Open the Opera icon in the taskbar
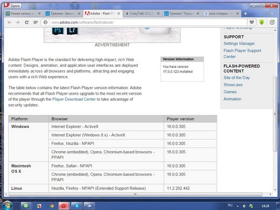This screenshot has height=210, width=280. tap(63, 206)
